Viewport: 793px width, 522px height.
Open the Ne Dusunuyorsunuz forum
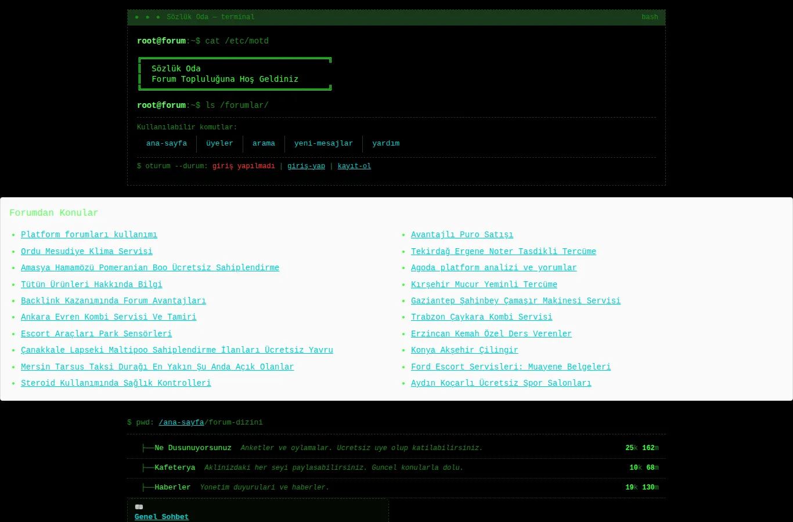coord(193,448)
